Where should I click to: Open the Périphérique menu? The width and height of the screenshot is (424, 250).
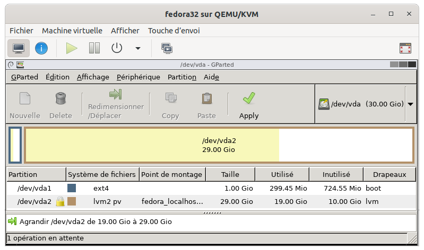138,77
